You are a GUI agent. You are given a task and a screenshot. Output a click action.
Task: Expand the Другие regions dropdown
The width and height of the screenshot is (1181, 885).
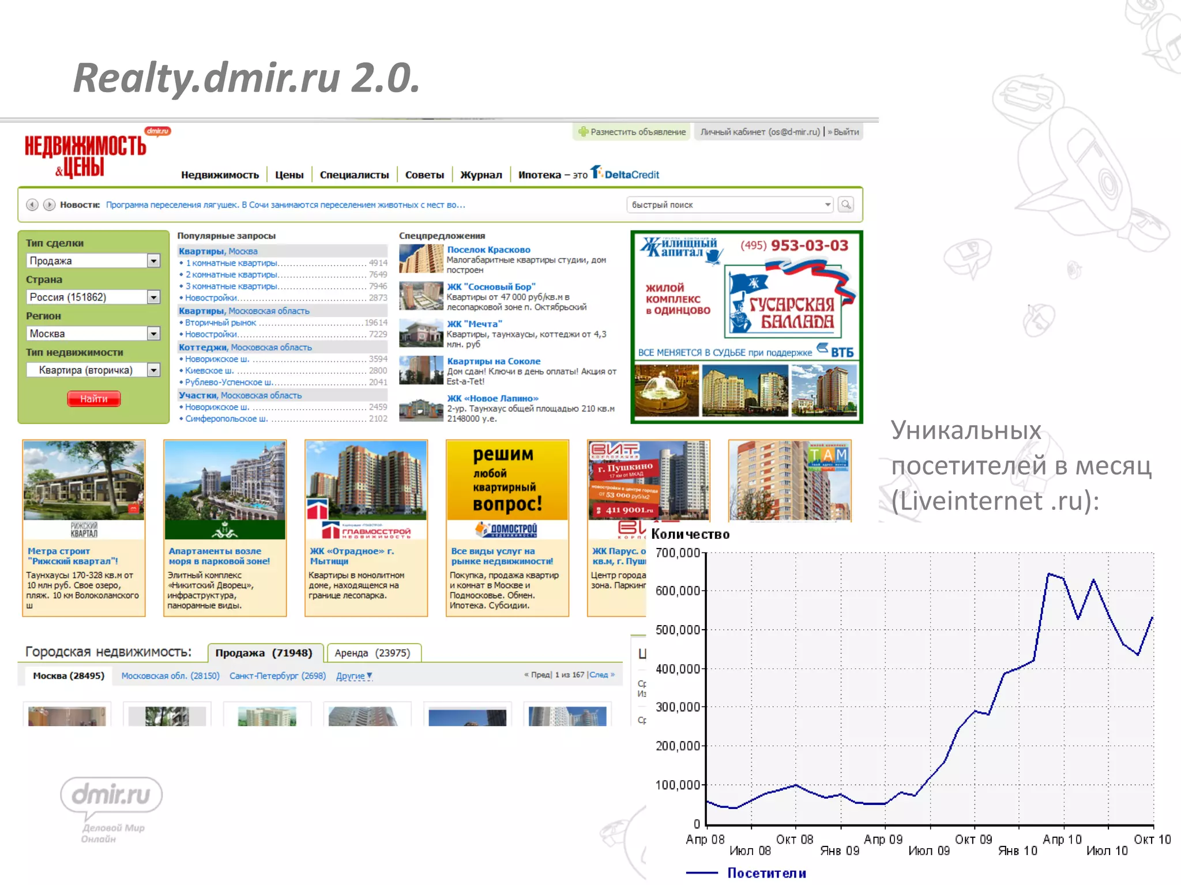point(354,676)
